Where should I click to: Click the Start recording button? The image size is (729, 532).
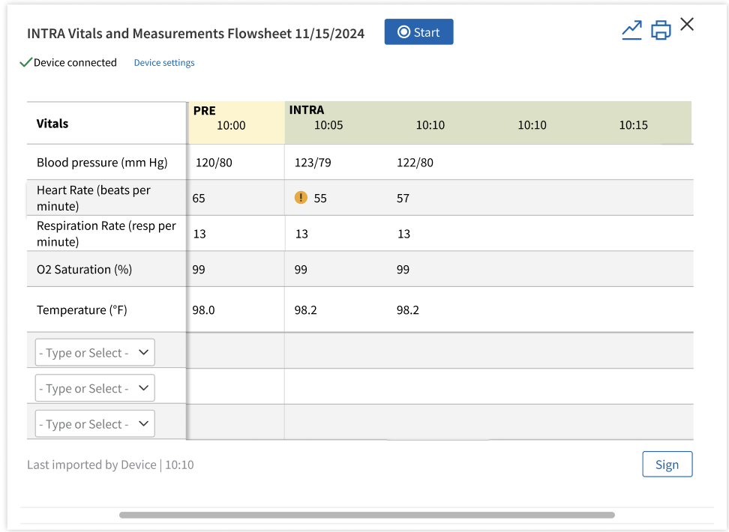click(x=419, y=32)
